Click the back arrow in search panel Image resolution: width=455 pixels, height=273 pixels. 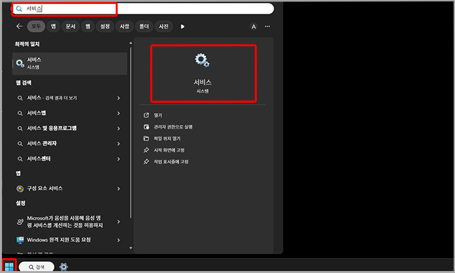pyautogui.click(x=19, y=27)
